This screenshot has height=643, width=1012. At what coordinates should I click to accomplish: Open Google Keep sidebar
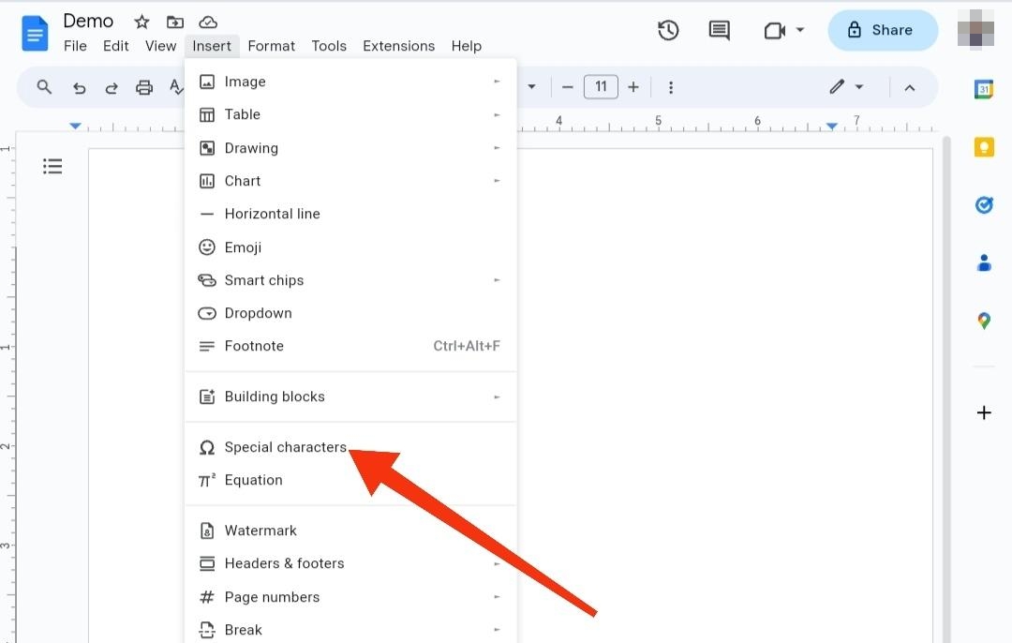coord(984,146)
